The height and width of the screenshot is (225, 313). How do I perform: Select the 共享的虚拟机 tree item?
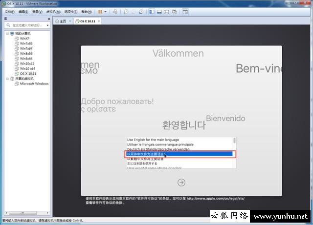coord(24,79)
